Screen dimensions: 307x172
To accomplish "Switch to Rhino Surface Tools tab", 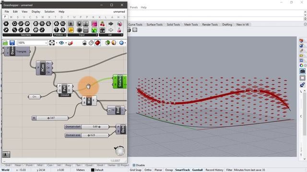I will [x=154, y=24].
